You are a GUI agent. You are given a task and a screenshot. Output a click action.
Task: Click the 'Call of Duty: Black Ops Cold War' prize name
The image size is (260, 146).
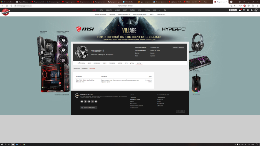coord(85,81)
